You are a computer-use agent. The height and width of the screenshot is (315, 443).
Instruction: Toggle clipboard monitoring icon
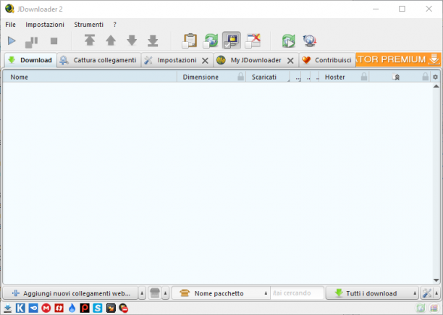(x=190, y=41)
